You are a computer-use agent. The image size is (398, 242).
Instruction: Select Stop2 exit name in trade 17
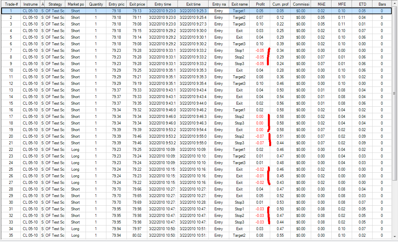[x=239, y=117]
